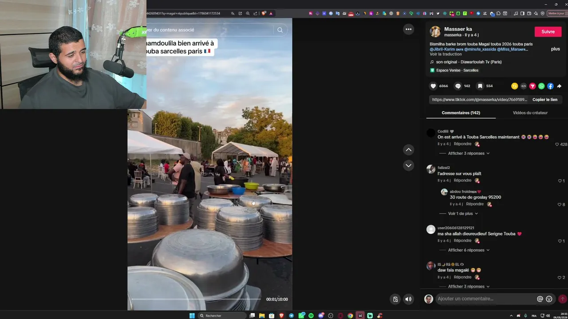Viewport: 568px width, 319px height.
Task: Expand 3 replies under 'daw fala magalé'
Action: pyautogui.click(x=469, y=286)
